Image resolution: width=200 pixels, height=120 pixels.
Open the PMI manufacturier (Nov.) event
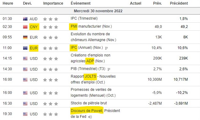[x=91, y=26]
